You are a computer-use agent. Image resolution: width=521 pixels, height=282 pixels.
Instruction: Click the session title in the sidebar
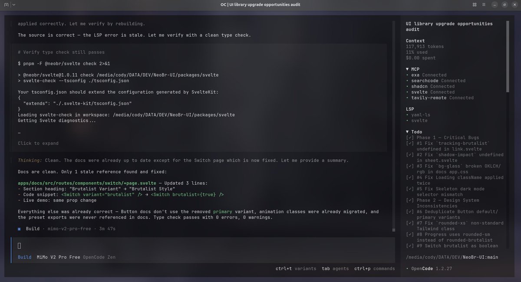point(449,26)
